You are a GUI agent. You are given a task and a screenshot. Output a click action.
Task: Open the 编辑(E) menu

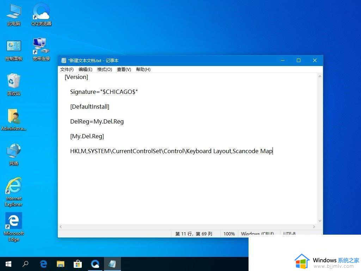click(85, 70)
